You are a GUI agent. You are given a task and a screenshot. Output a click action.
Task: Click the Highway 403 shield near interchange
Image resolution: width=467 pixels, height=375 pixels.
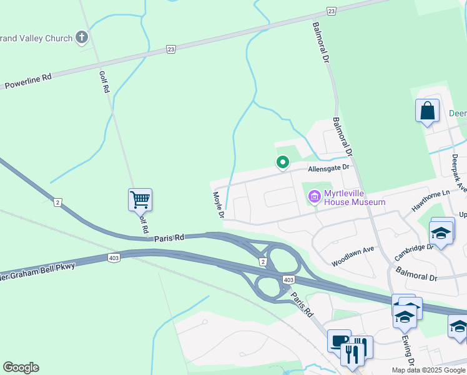[288, 279]
